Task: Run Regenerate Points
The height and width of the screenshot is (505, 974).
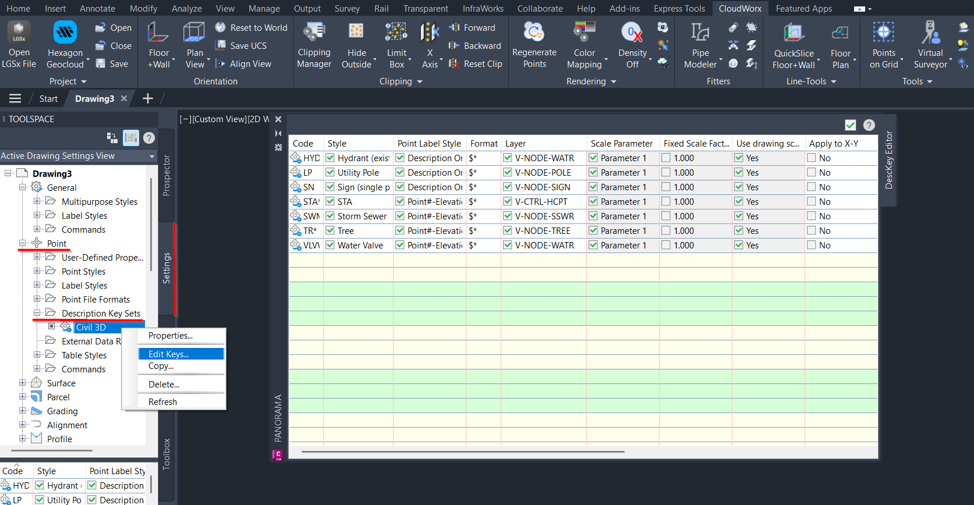Action: pyautogui.click(x=534, y=45)
